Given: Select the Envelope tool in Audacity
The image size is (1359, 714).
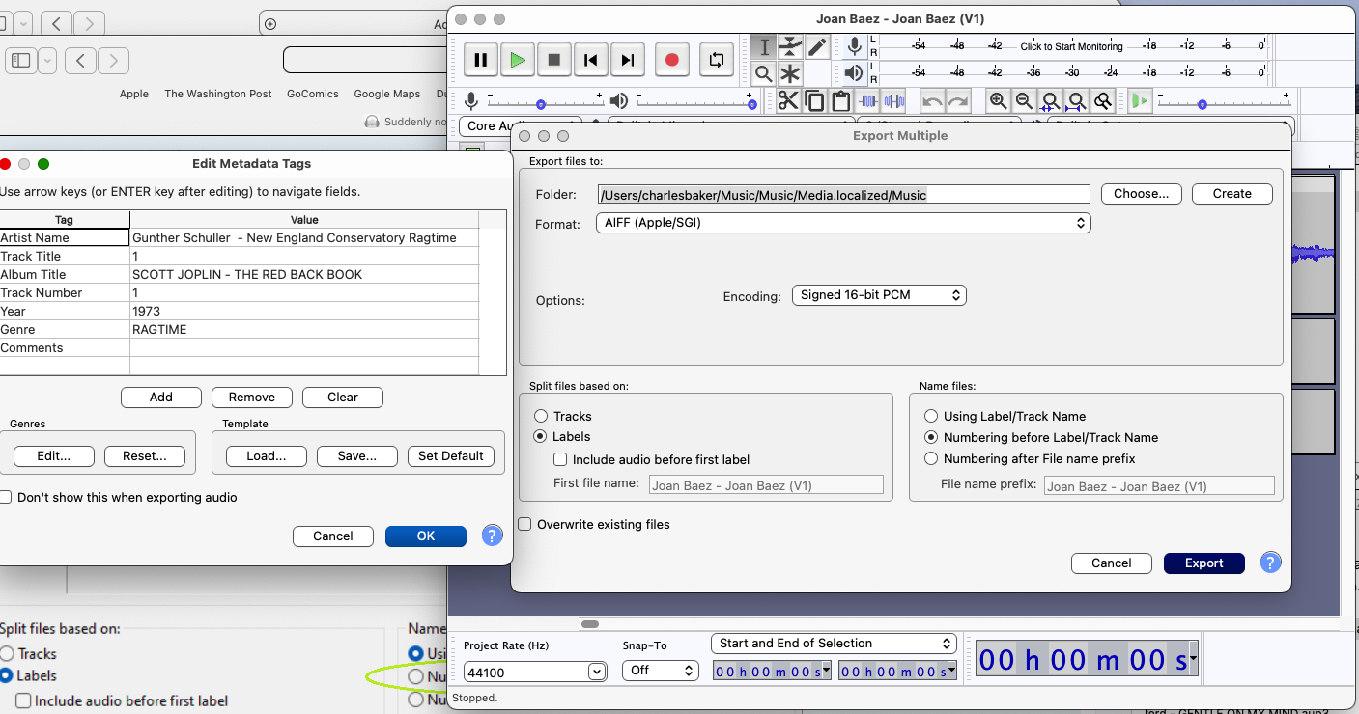Looking at the screenshot, I should 790,45.
